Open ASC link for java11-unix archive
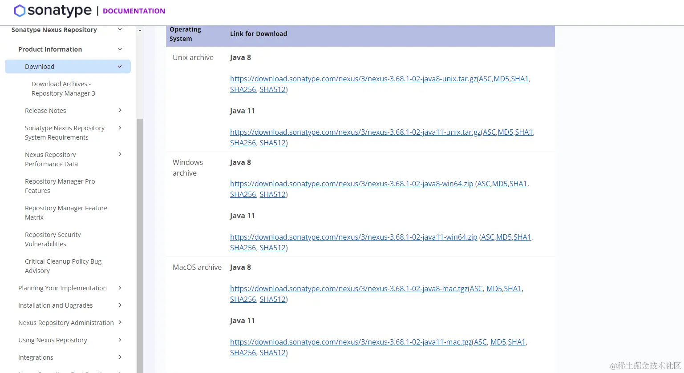The height and width of the screenshot is (373, 684). pyautogui.click(x=490, y=132)
